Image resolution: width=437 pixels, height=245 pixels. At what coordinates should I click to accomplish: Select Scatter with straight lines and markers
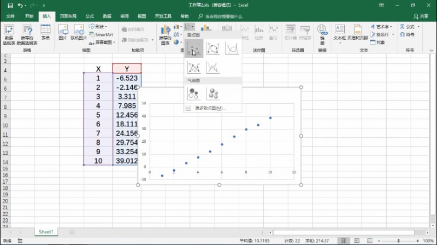point(194,67)
